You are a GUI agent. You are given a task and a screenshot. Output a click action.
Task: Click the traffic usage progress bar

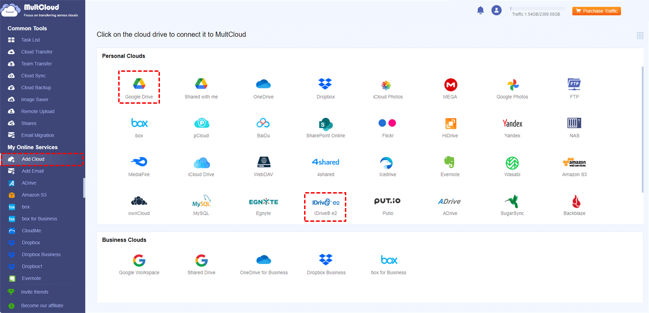point(538,8)
